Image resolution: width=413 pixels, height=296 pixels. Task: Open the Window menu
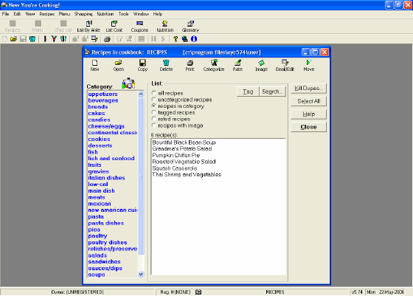pyautogui.click(x=141, y=14)
